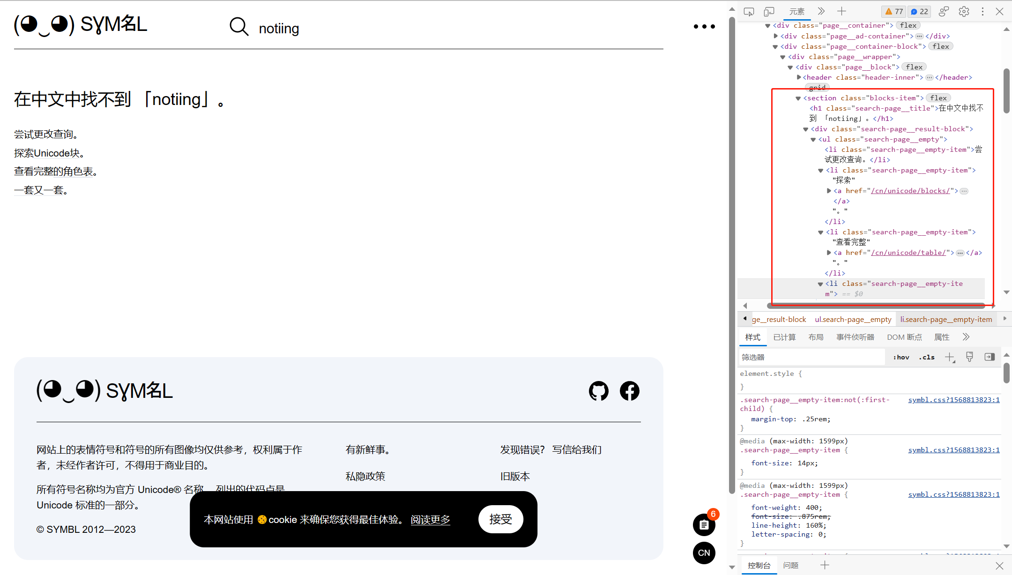
Task: Toggle the computed styles sidebar icon
Action: [990, 357]
